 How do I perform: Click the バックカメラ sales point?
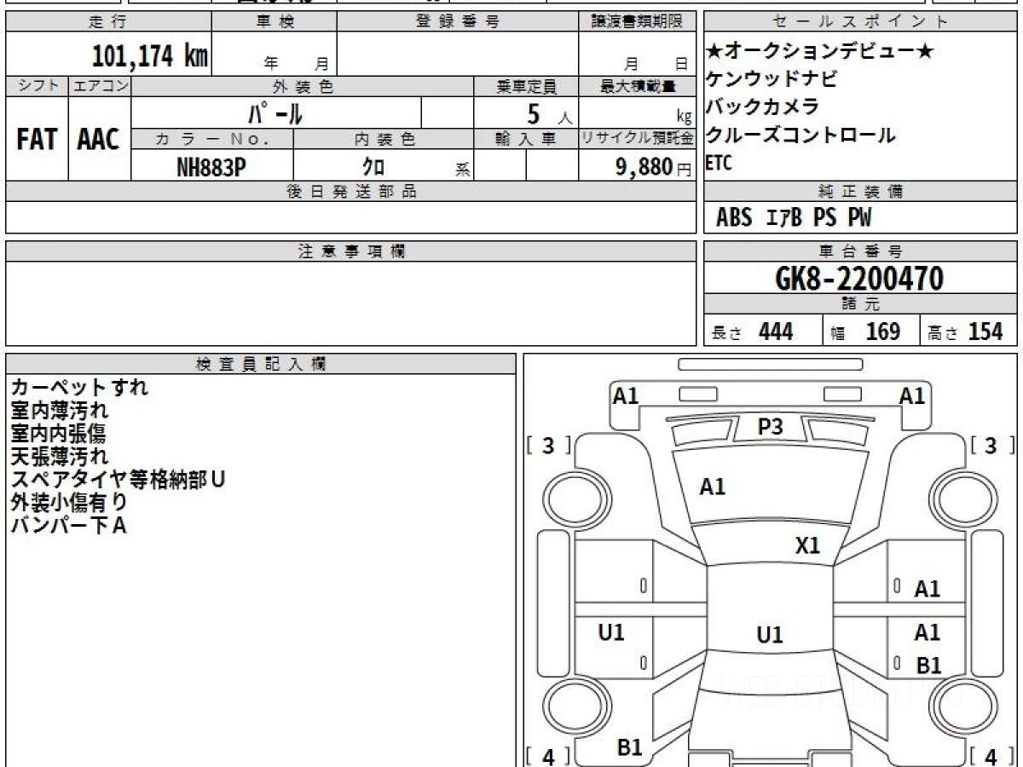pyautogui.click(x=763, y=107)
